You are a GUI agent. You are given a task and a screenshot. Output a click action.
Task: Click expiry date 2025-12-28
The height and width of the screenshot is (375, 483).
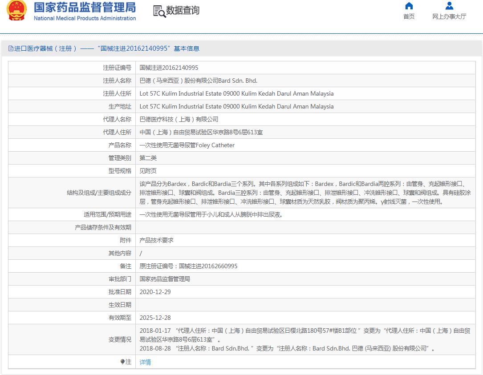(155, 318)
